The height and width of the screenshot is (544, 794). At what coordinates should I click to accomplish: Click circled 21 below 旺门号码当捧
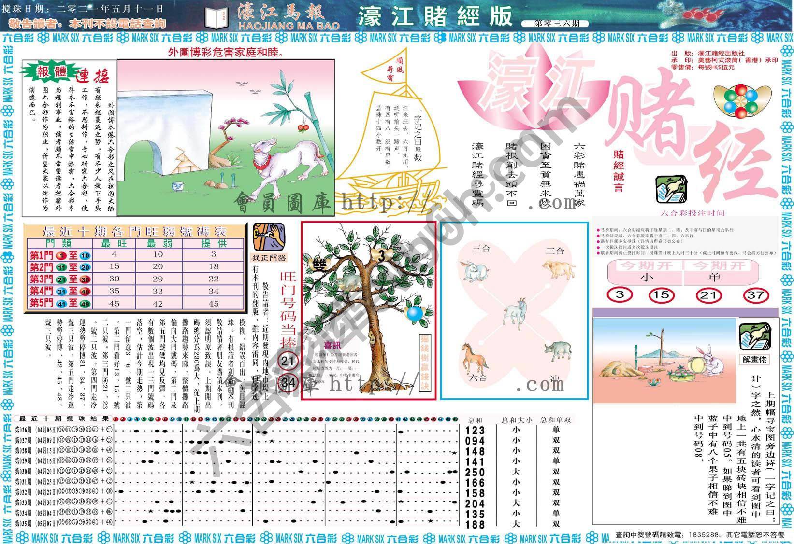click(287, 361)
